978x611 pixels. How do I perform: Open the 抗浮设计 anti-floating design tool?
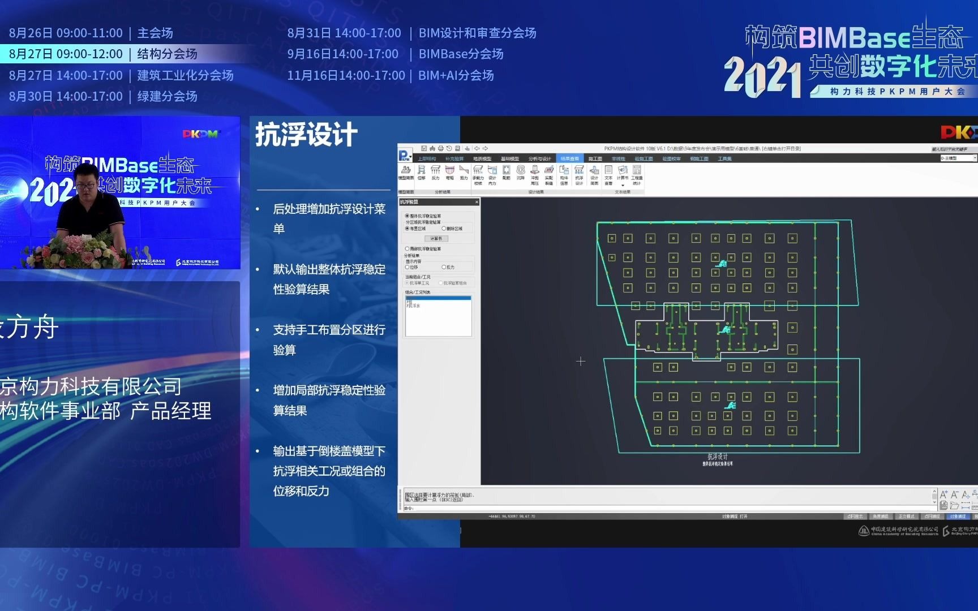coord(579,175)
